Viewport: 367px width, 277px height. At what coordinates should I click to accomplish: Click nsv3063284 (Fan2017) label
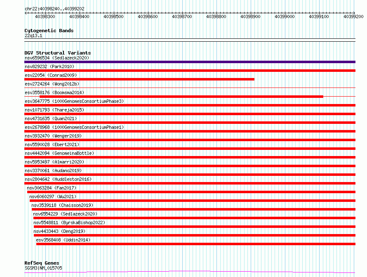[52, 188]
